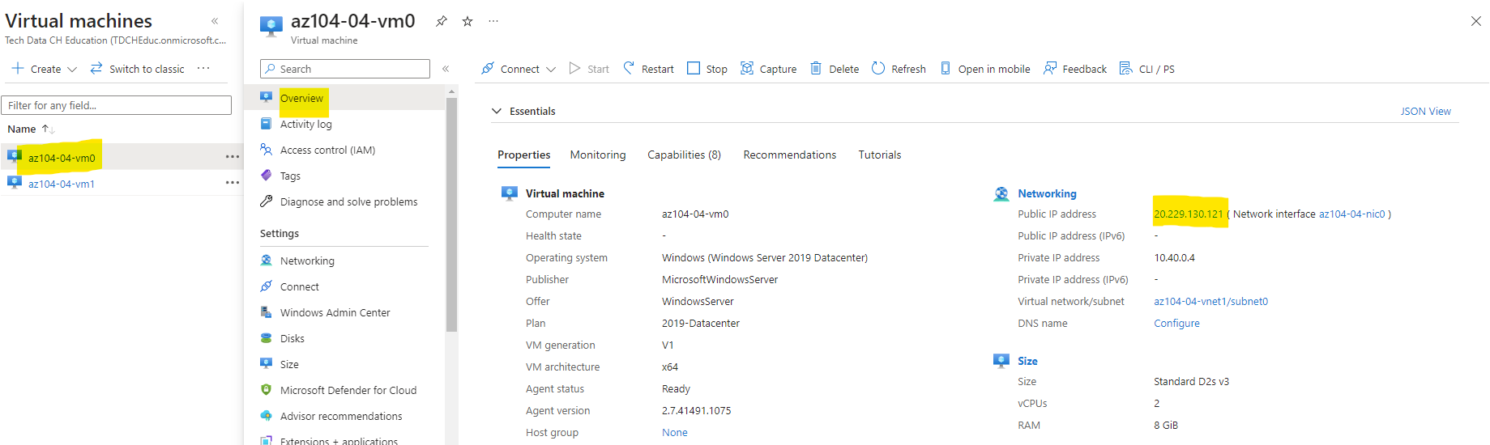Click the Filter for any field box
Viewport: 1490px width, 445px height.
click(117, 105)
